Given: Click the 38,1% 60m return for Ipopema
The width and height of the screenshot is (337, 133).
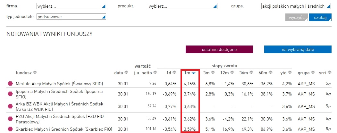Looking at the screenshot, I should pos(267,94).
